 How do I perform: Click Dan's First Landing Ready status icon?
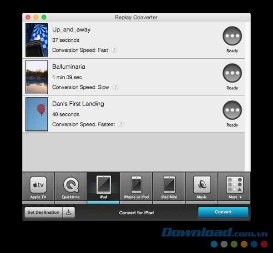click(232, 110)
